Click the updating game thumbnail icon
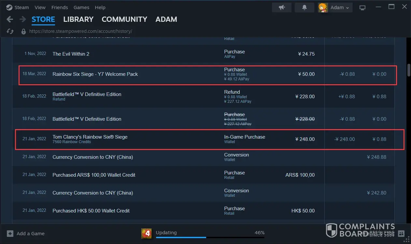This screenshot has height=244, width=411. point(147,233)
